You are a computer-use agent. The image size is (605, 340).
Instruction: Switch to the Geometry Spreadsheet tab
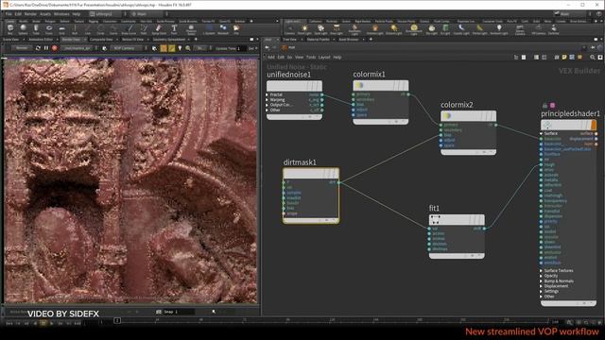pos(169,40)
